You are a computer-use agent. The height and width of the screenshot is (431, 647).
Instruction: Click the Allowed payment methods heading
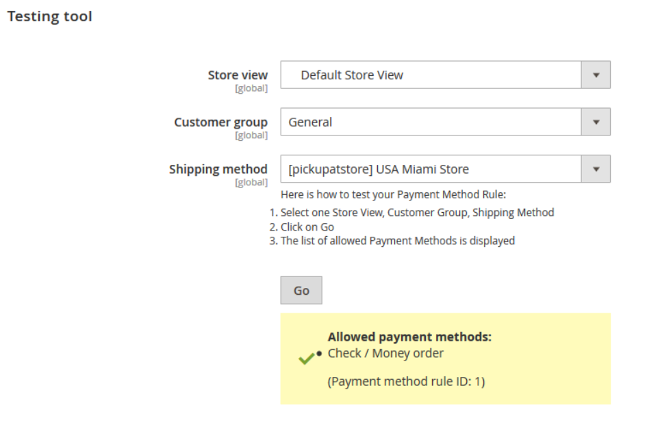[409, 337]
